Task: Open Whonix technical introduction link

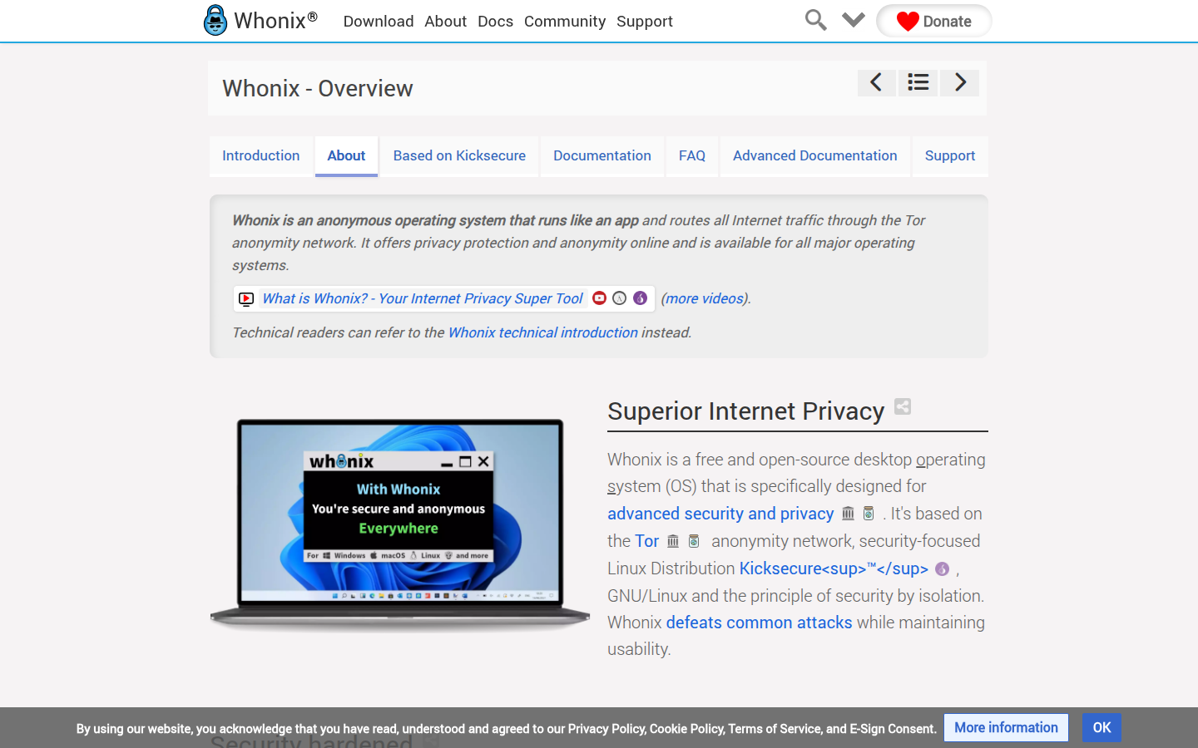Action: click(x=543, y=332)
